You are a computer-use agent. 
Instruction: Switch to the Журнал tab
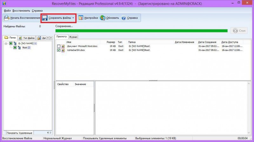click(x=73, y=37)
